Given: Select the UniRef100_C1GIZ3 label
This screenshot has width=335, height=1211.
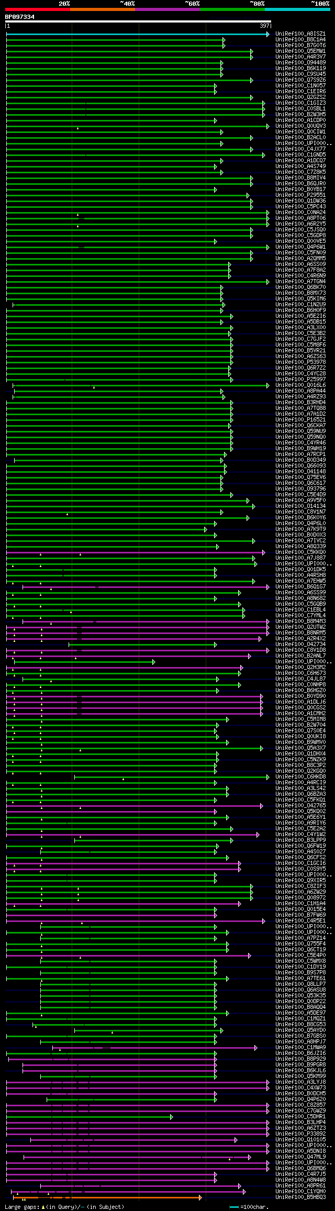Looking at the screenshot, I should 300,103.
